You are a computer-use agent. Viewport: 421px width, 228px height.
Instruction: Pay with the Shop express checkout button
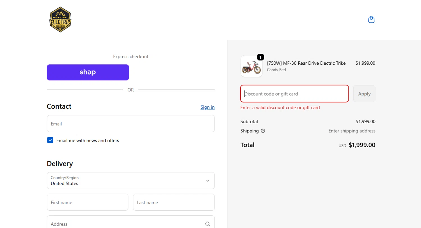click(x=88, y=72)
